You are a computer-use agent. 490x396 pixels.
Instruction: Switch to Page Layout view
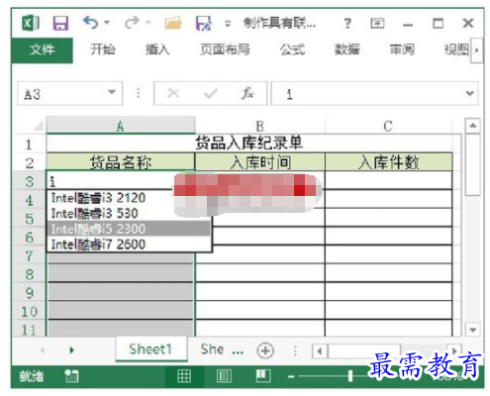coord(224,376)
